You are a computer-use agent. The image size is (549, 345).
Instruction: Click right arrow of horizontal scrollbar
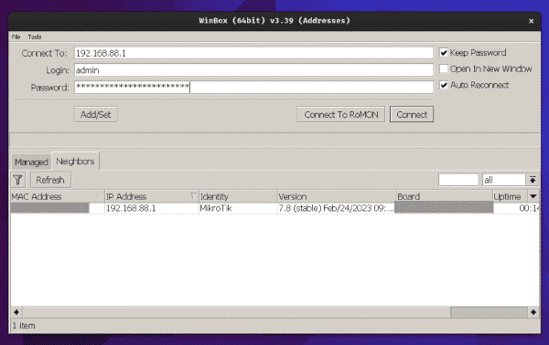(533, 312)
